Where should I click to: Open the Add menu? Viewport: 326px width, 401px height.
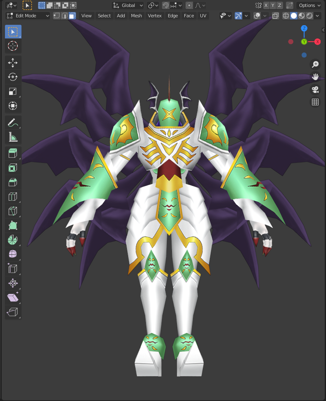tap(121, 16)
